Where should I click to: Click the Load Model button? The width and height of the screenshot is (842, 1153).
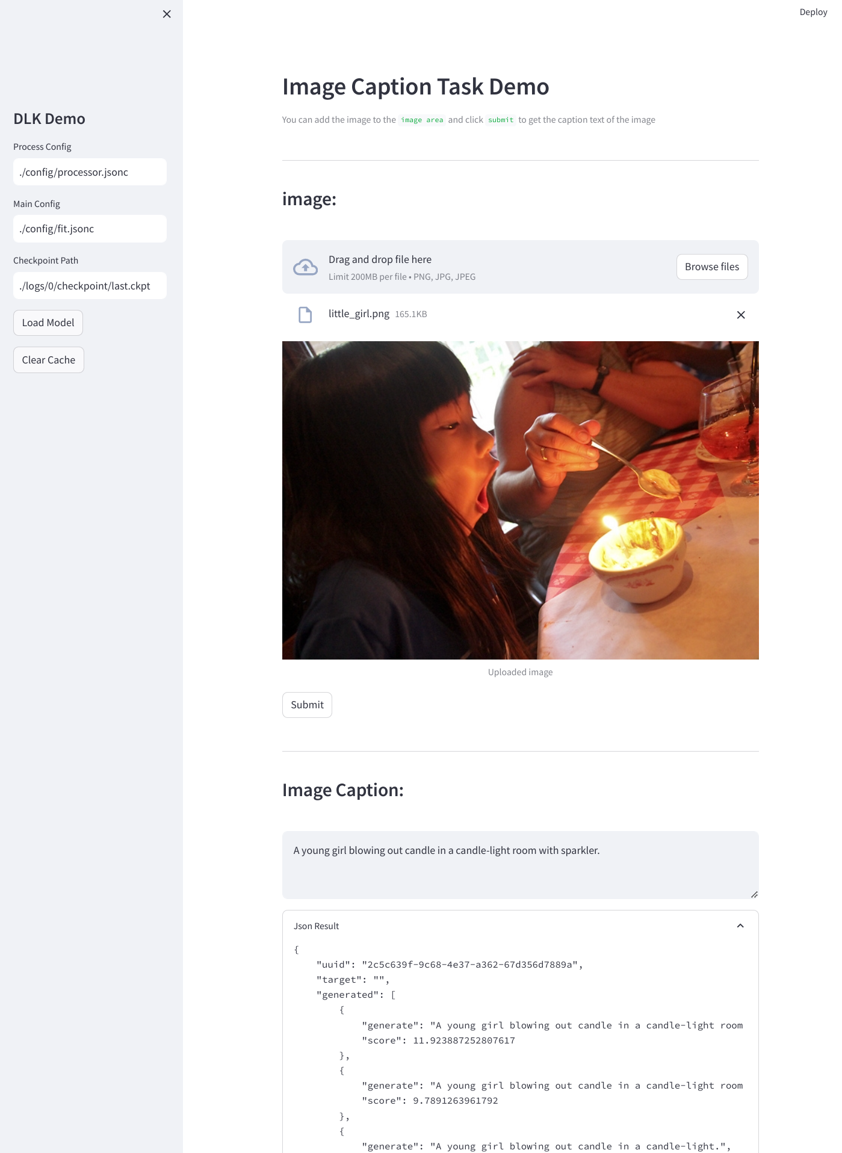[48, 323]
